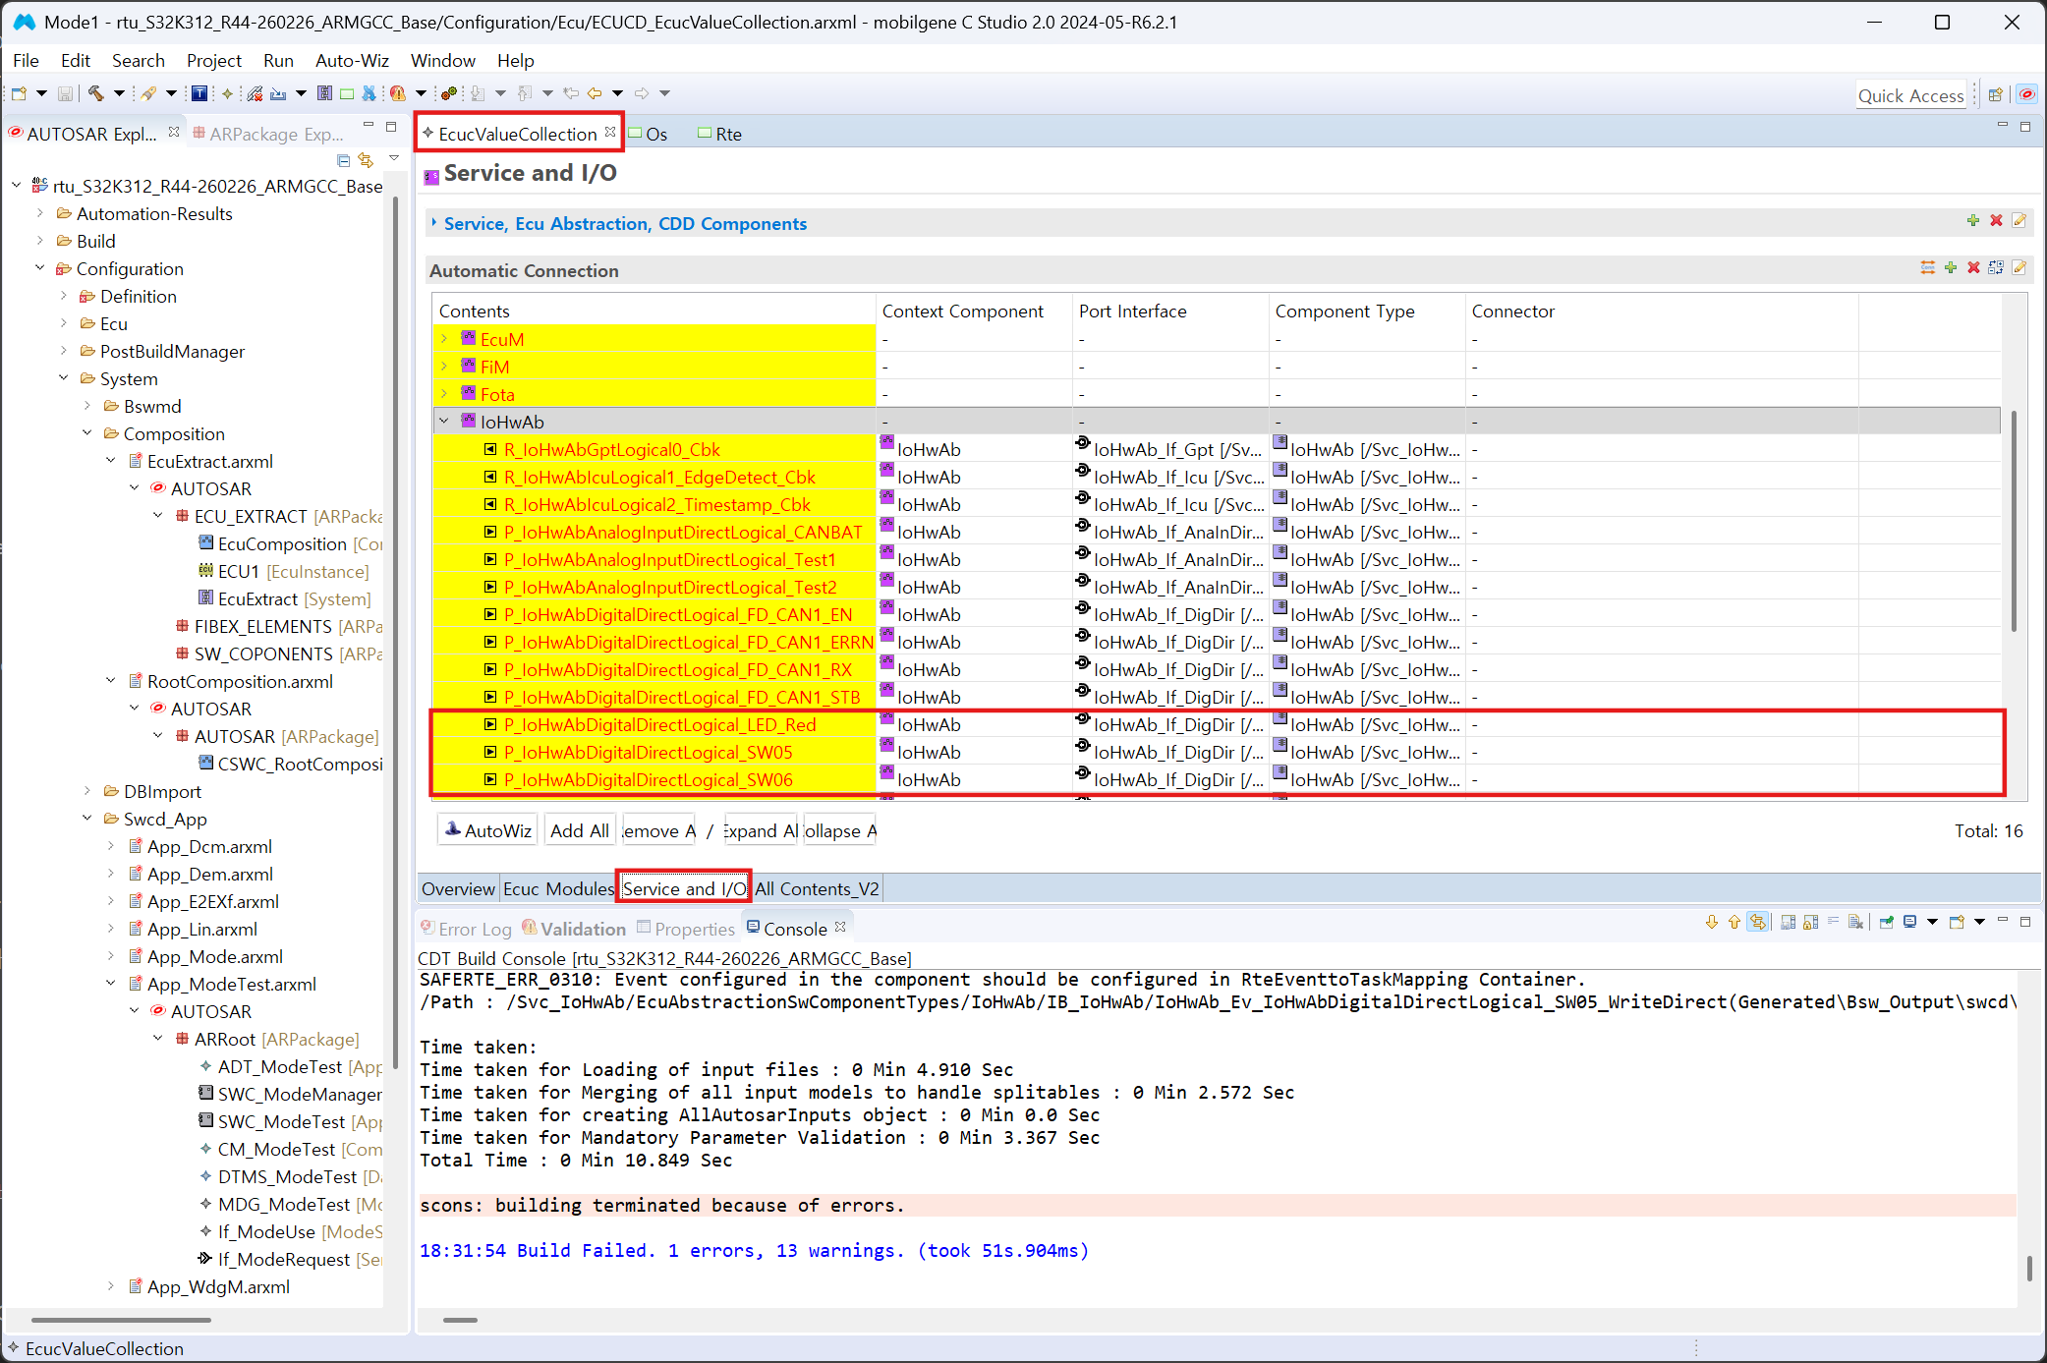
Task: Click the connection table vertical scrollbar
Action: point(2013,521)
